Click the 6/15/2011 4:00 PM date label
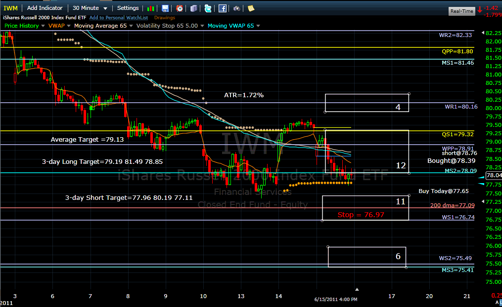 point(336,299)
